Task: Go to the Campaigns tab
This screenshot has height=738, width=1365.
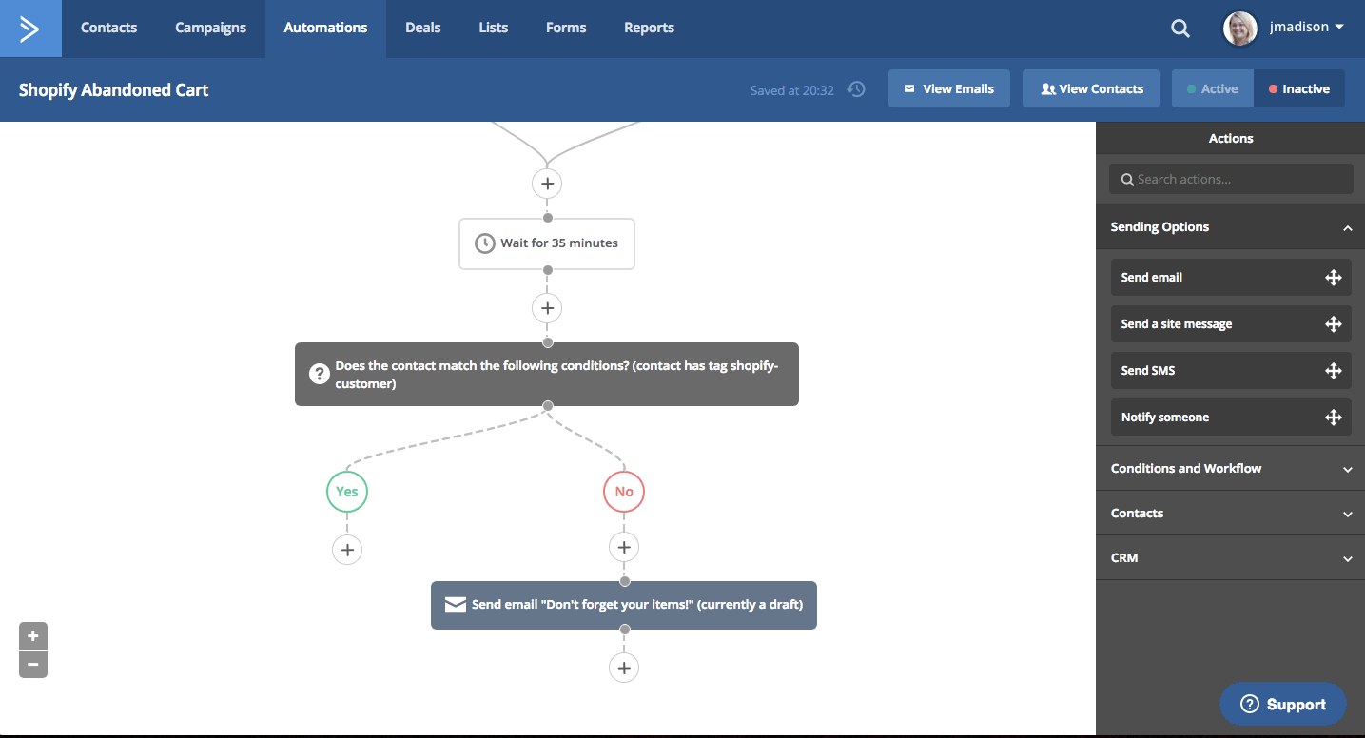Action: tap(210, 28)
